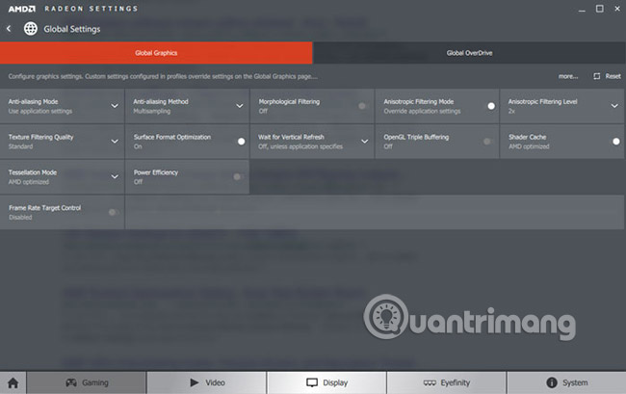Click the 'Disabled' frame rate value
Viewport: 626px width, 394px height.
(x=20, y=218)
